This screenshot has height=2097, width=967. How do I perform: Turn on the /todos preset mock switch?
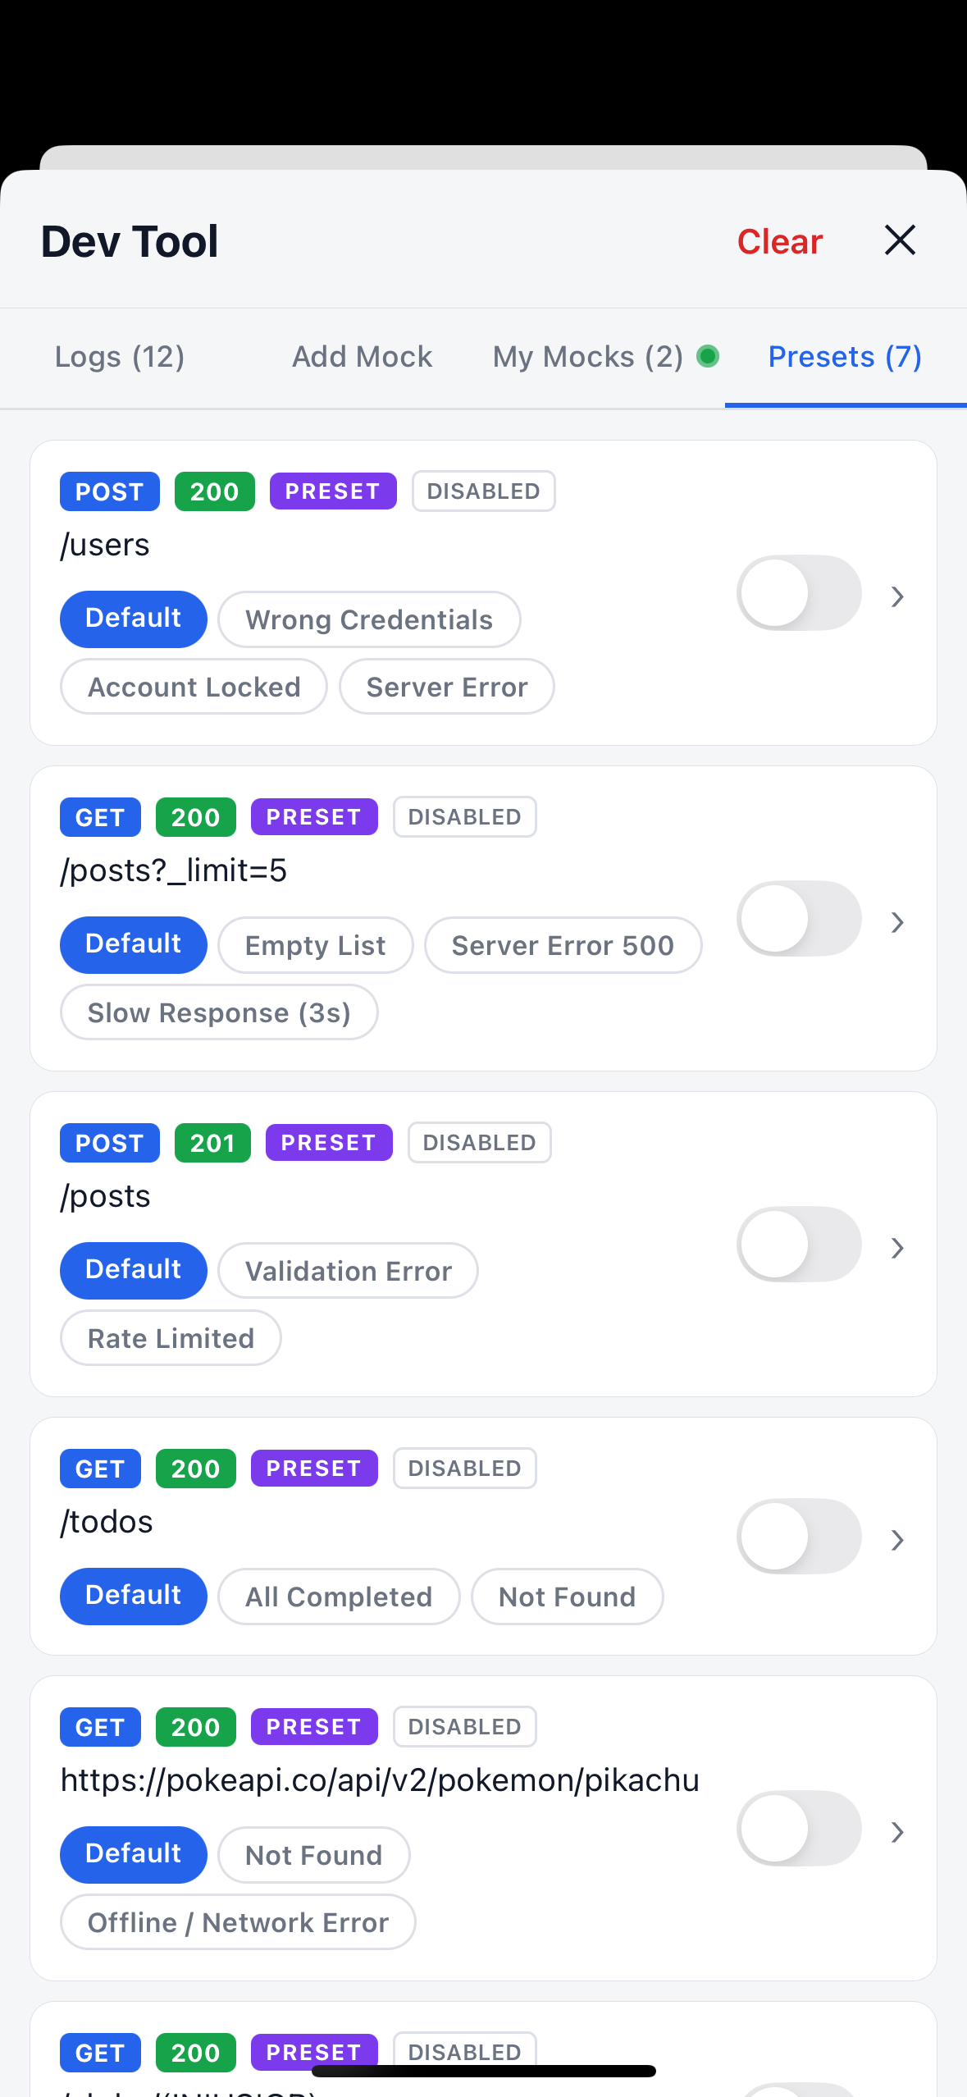(799, 1537)
